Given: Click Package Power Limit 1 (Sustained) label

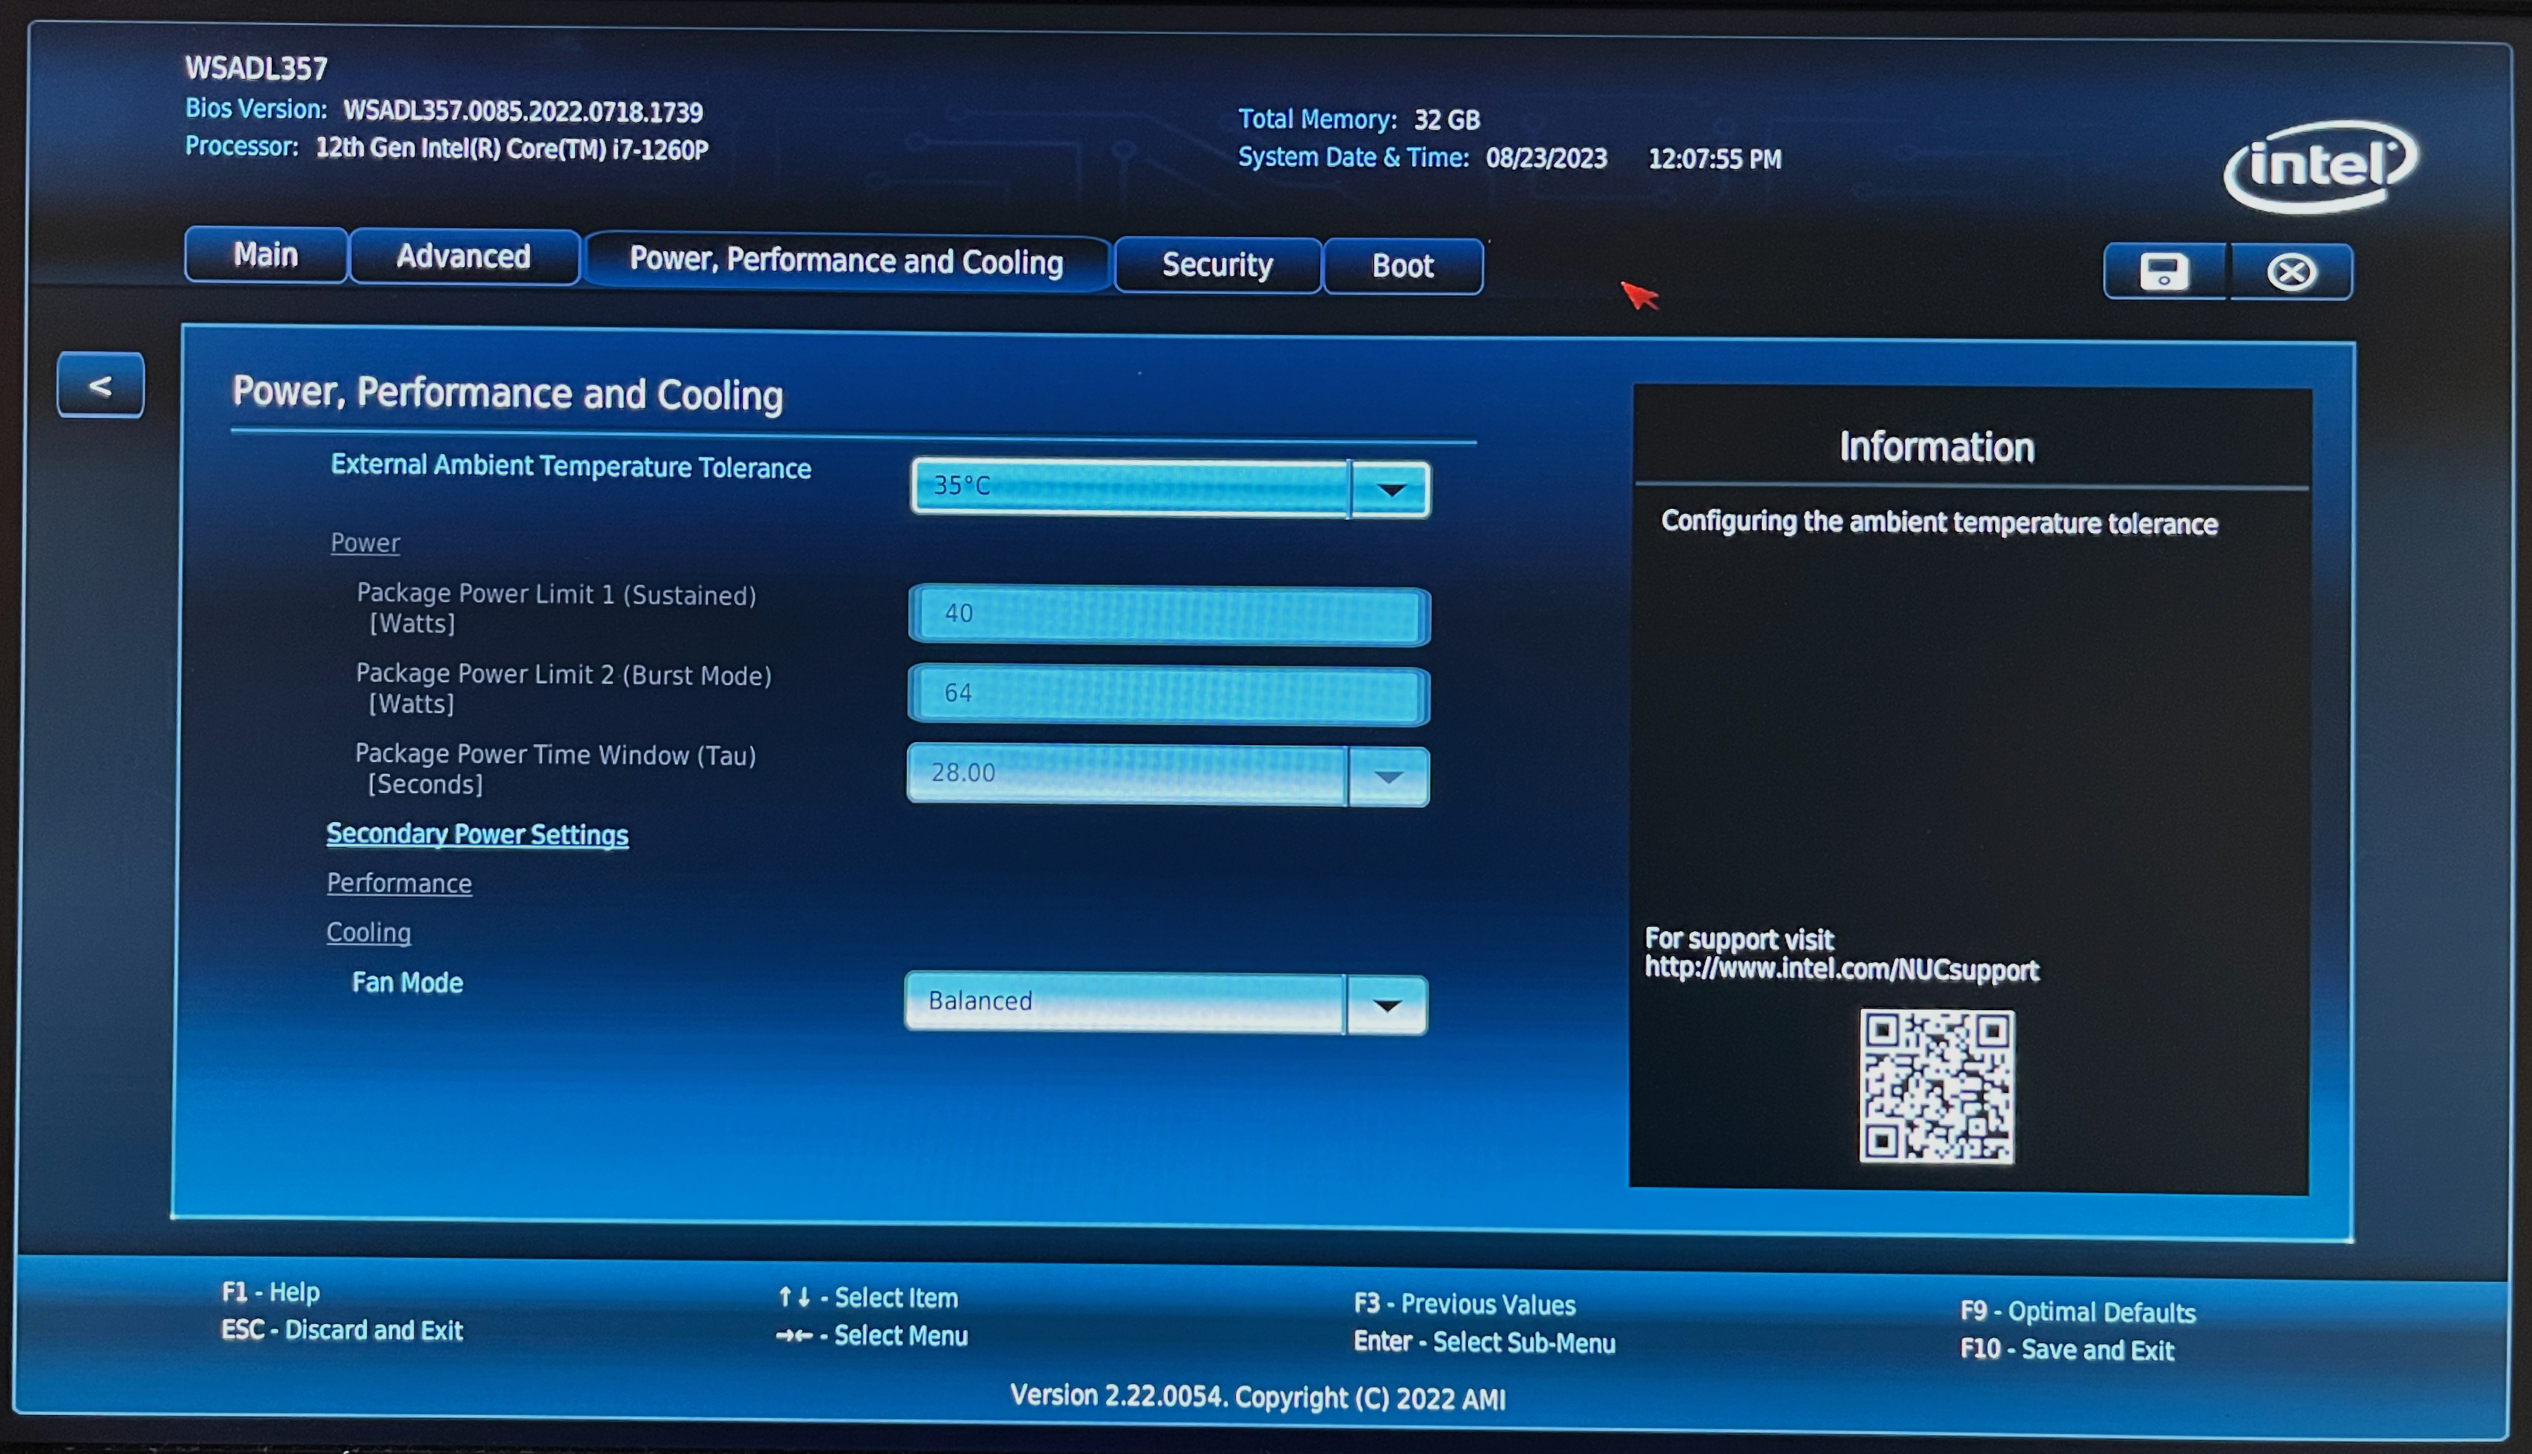Looking at the screenshot, I should [x=556, y=608].
